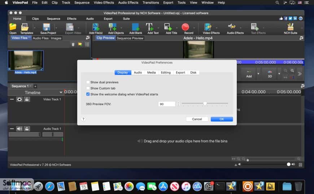The width and height of the screenshot is (314, 194).
Task: Click the Add Title tool
Action: [171, 29]
